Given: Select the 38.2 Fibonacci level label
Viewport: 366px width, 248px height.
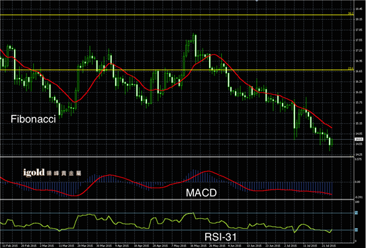Looking at the screenshot, I should click(x=351, y=13).
